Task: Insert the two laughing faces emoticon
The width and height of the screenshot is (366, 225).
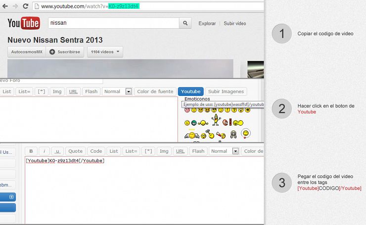Action: point(238,123)
